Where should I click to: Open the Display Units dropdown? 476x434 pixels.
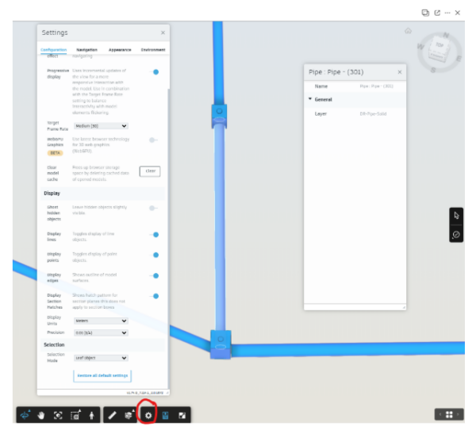(101, 321)
